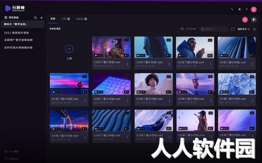This screenshot has width=262, height=163.
Task: Select project 概念片「数字未来」
Action: pos(23,24)
